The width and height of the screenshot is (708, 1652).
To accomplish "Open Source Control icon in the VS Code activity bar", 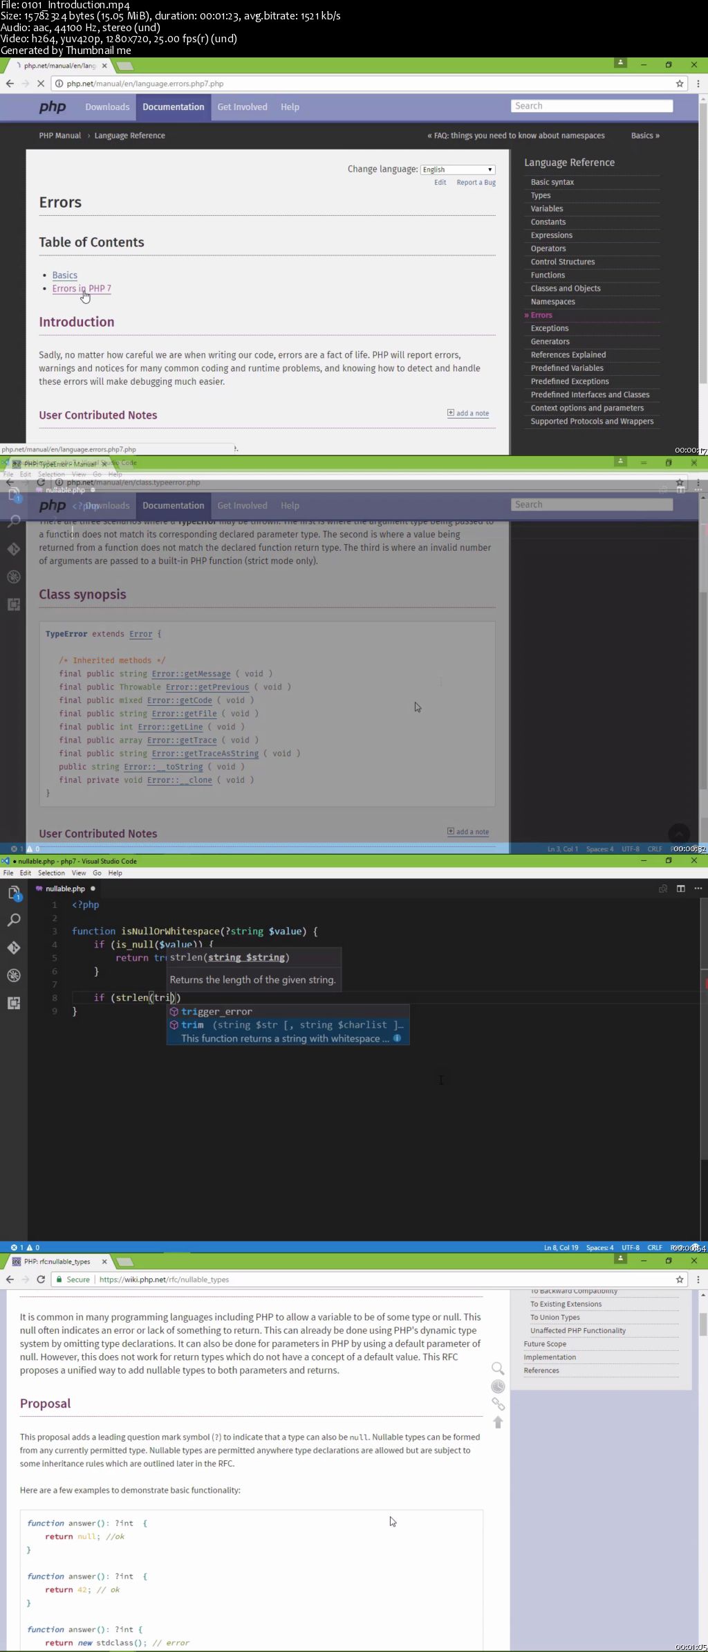I will coord(14,947).
